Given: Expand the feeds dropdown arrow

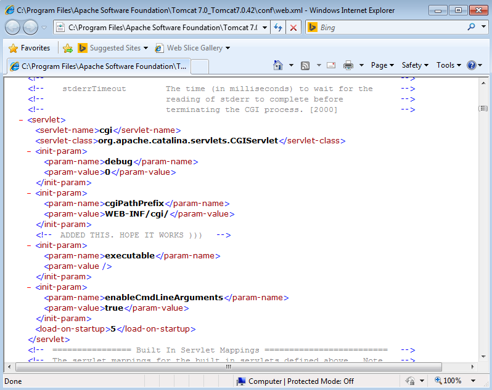Looking at the screenshot, I should (319, 65).
